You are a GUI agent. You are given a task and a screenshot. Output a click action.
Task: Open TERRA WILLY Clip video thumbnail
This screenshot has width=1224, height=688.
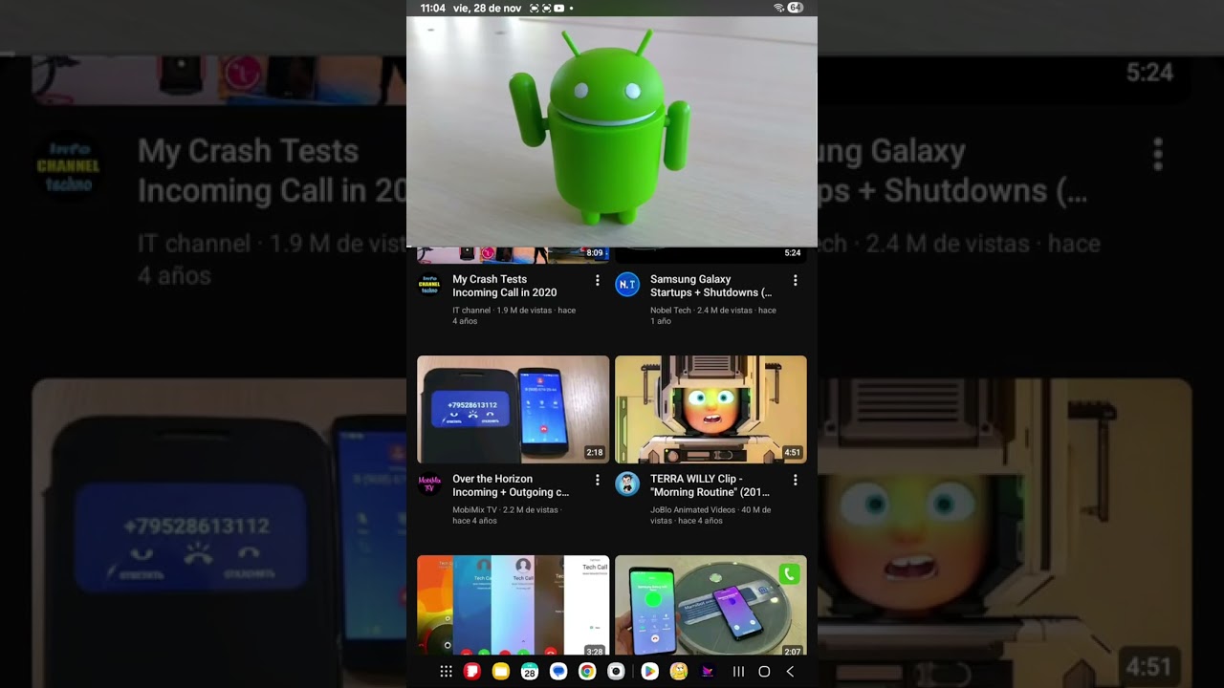[x=710, y=410]
